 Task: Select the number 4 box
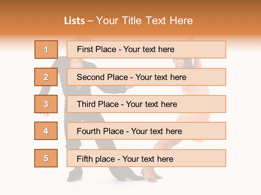point(46,131)
